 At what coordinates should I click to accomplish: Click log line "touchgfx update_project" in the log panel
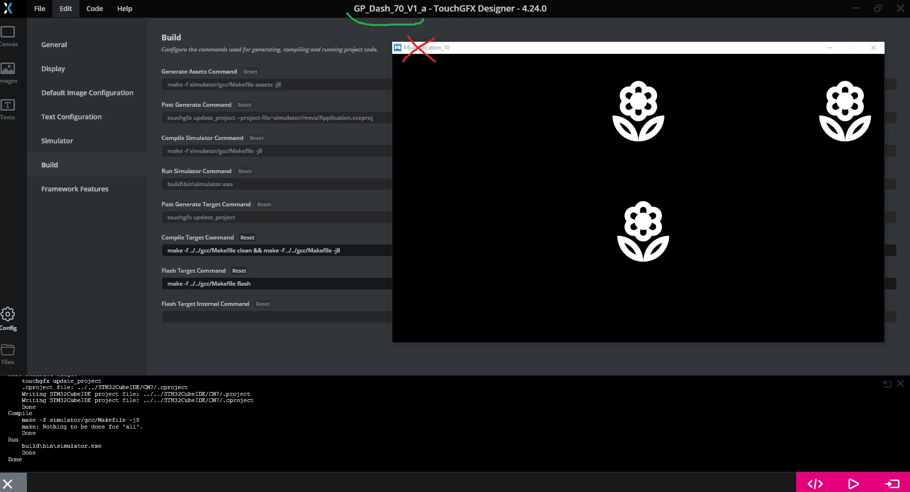pyautogui.click(x=62, y=381)
